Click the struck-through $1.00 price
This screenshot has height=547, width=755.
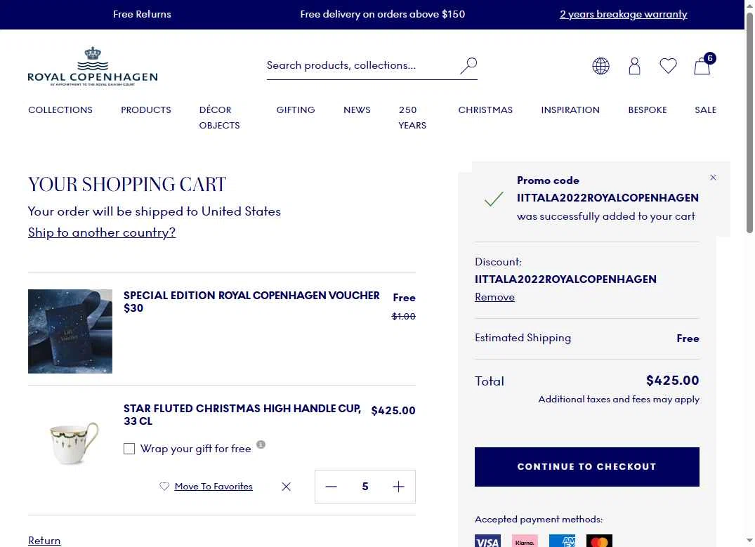coord(404,317)
